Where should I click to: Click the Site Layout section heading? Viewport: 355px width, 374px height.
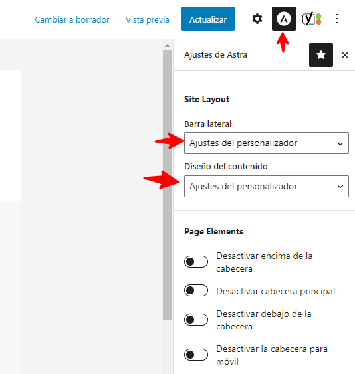point(207,100)
